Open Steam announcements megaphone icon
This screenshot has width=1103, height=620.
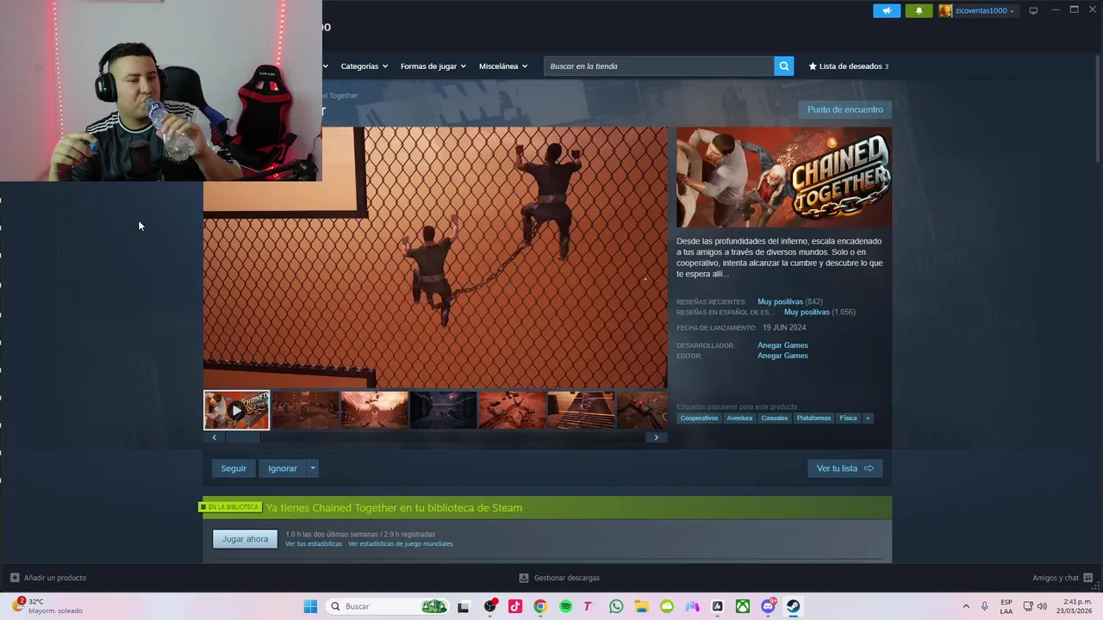click(887, 11)
